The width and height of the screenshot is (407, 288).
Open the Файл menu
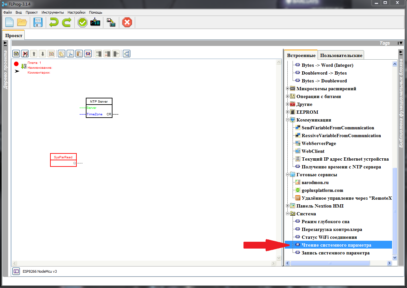click(x=7, y=12)
